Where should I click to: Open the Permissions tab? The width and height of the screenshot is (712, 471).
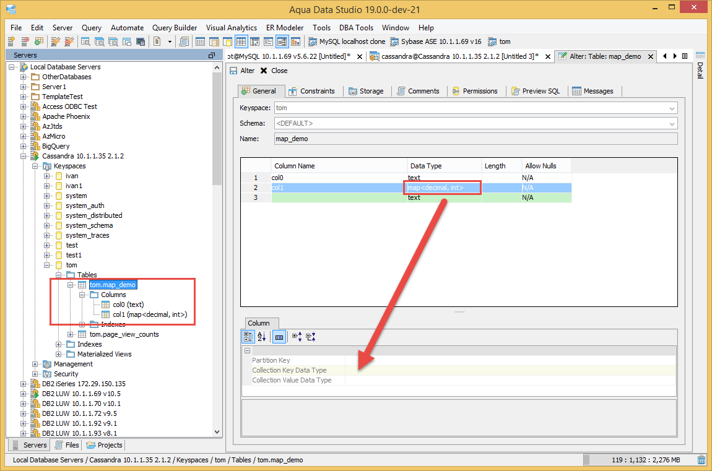[475, 91]
